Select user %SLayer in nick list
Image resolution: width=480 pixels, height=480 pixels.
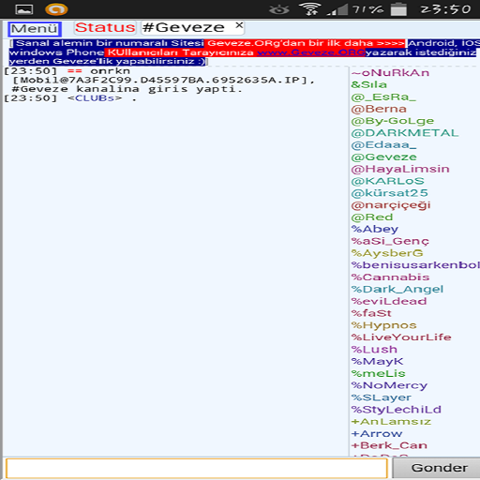[382, 397]
